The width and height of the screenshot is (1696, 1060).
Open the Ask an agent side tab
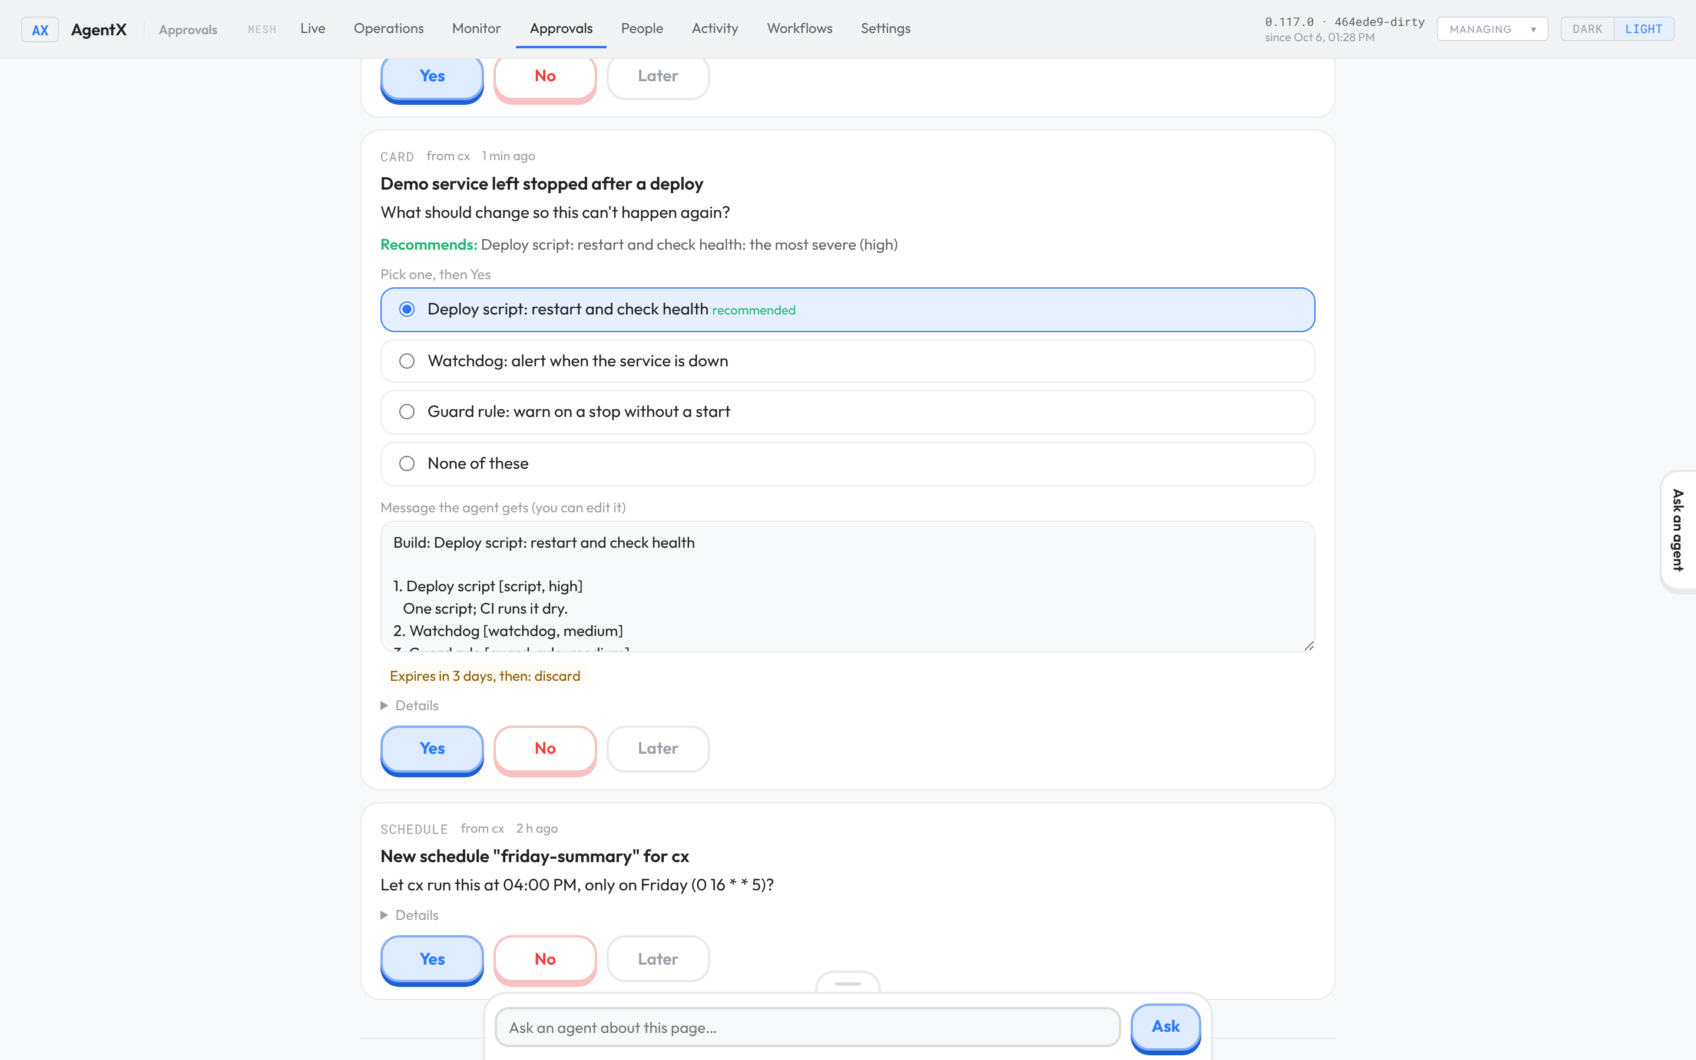pyautogui.click(x=1678, y=531)
